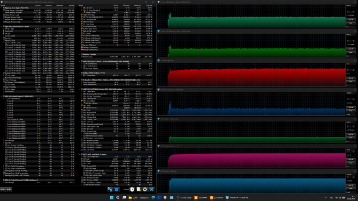Expand the Core VIDs sub-tree
The width and height of the screenshot is (358, 201).
[x=4, y=29]
